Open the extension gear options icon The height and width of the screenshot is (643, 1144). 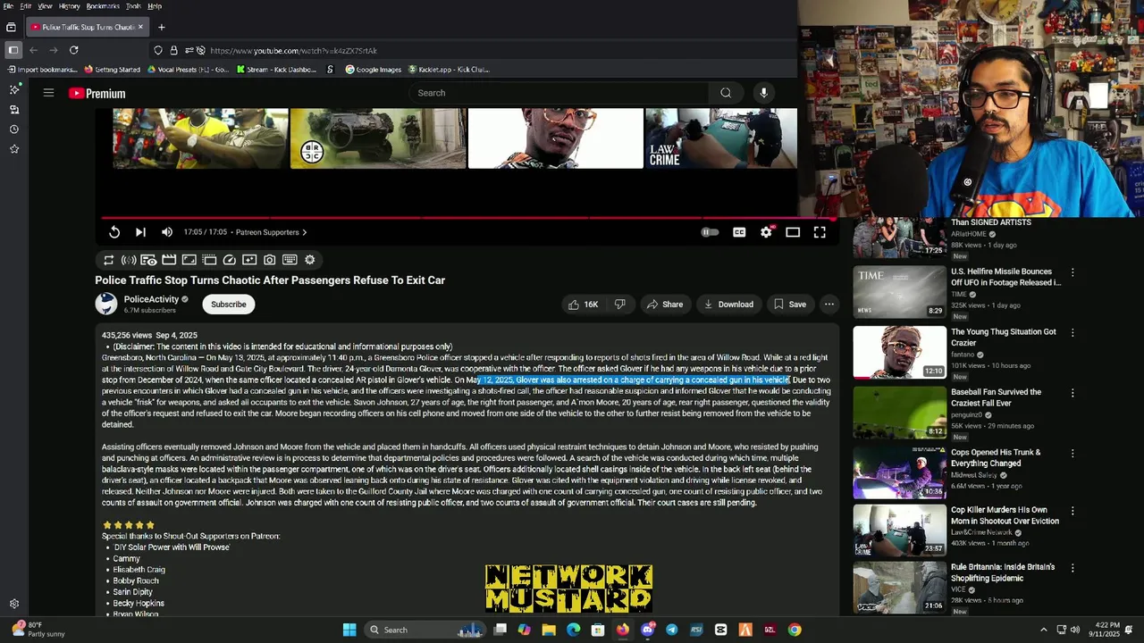tap(310, 260)
